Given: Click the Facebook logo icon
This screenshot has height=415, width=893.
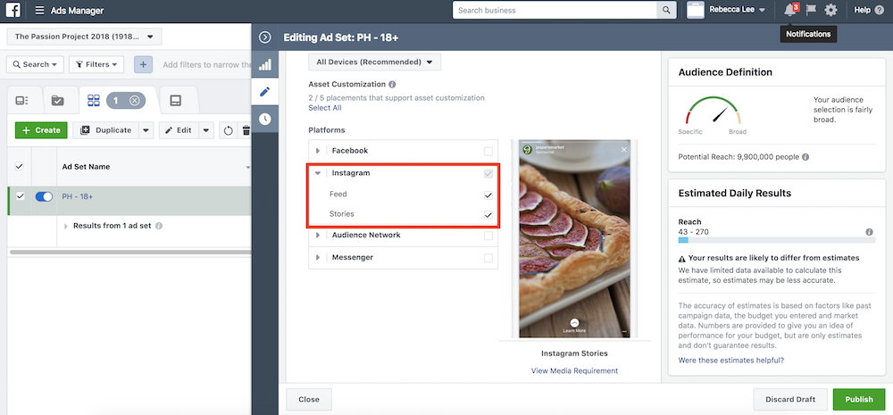Looking at the screenshot, I should click(x=13, y=10).
